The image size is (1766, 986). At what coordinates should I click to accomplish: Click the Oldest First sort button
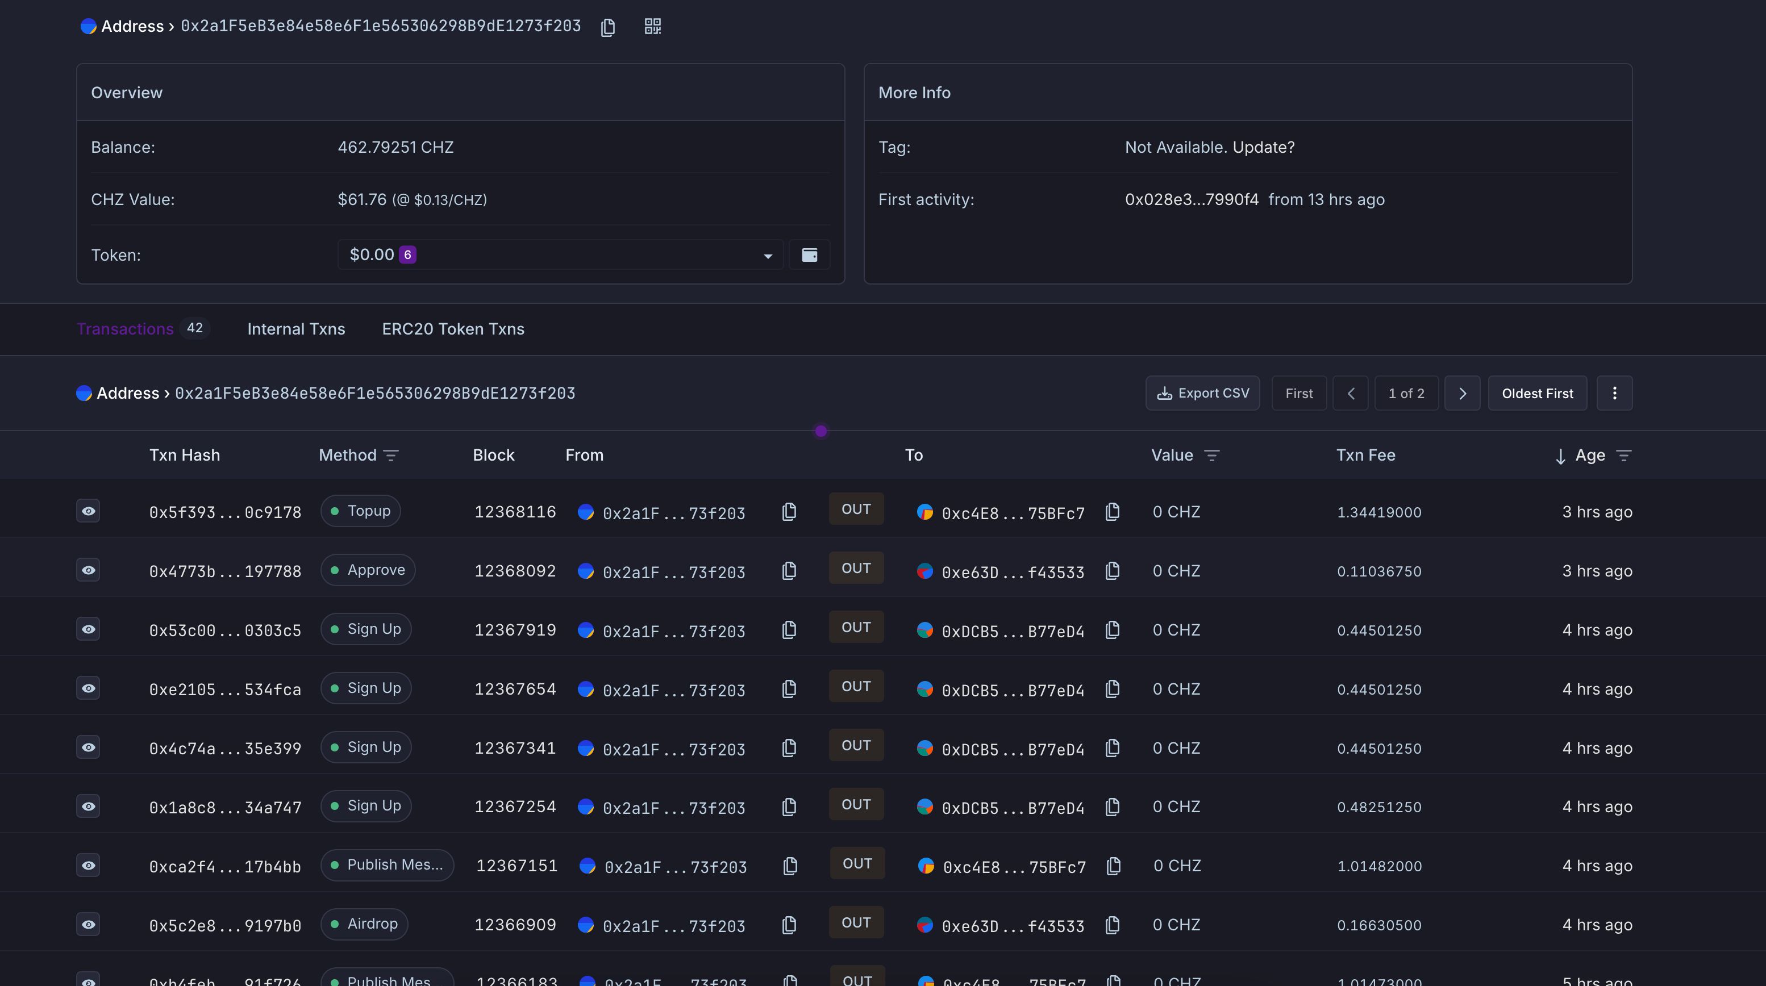tap(1538, 393)
